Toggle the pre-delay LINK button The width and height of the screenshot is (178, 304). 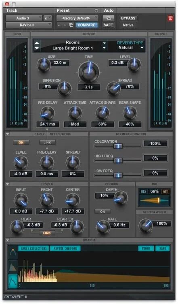(x=47, y=143)
